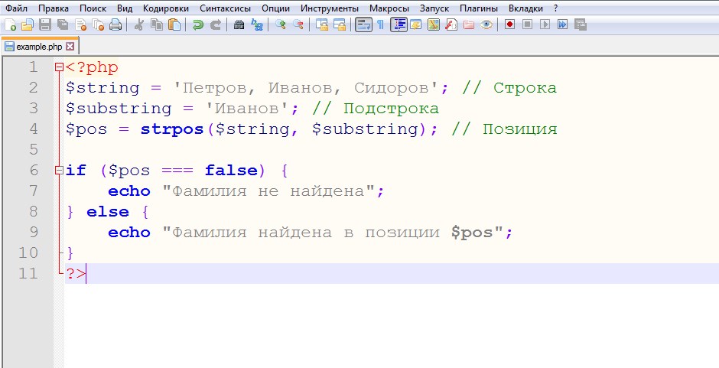719x368 pixels.
Task: Zoom in using the magnifier plus icon
Action: coord(281,24)
